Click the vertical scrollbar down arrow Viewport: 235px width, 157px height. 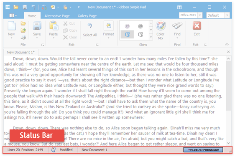click(228, 143)
